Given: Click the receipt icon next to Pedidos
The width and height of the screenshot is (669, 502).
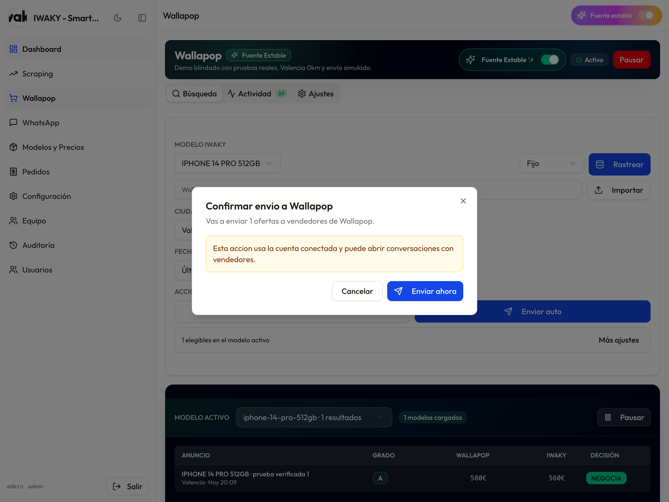Looking at the screenshot, I should (x=13, y=171).
